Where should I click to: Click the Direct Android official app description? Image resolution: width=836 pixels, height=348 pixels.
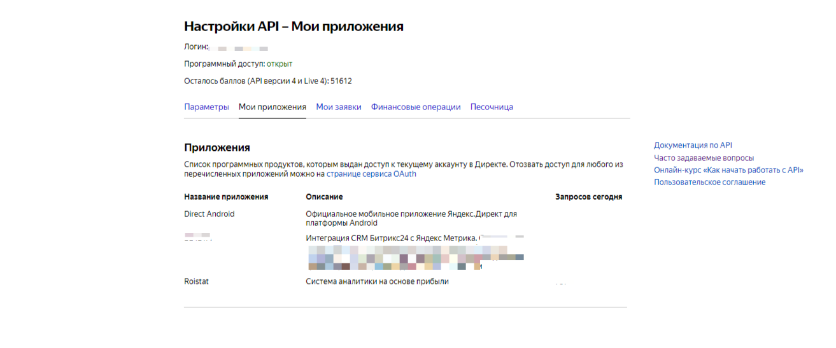pyautogui.click(x=411, y=218)
